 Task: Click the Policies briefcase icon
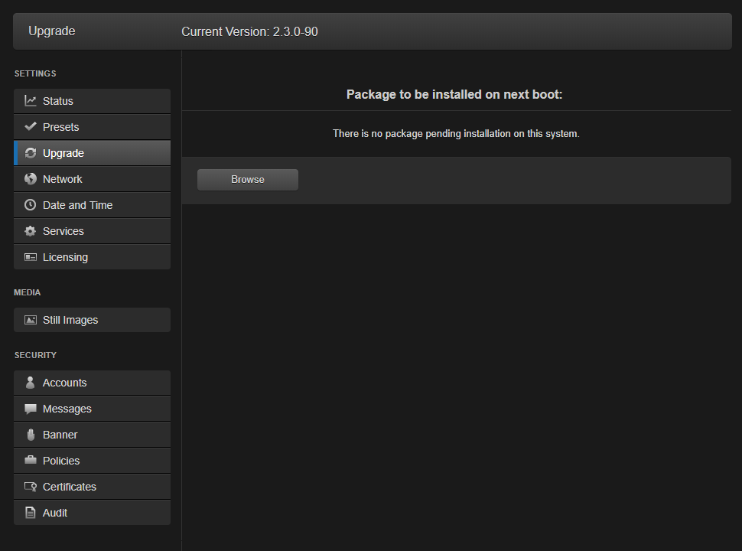point(31,461)
